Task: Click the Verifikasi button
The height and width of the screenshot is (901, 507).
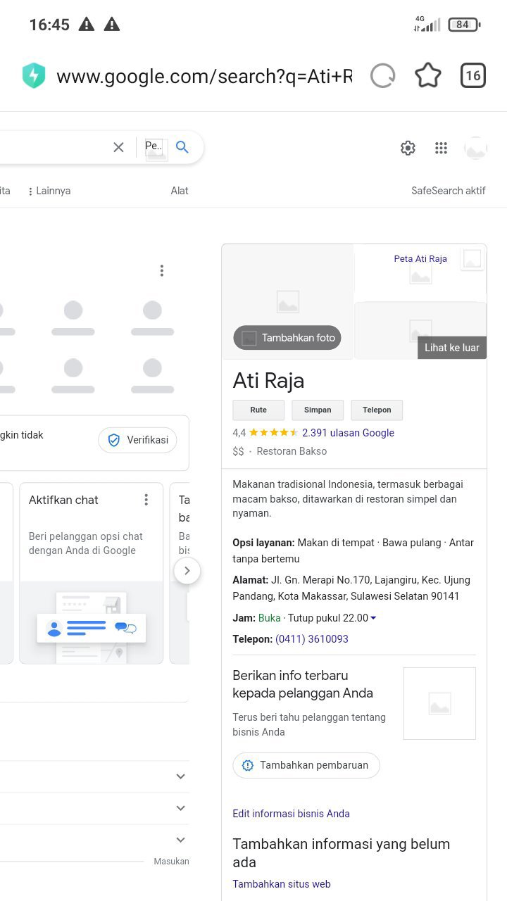Action: 138,440
